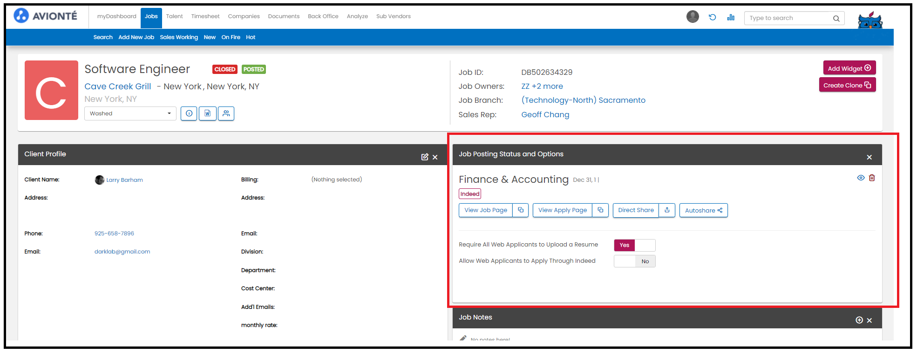The height and width of the screenshot is (353, 917).
Task: Open the Timesheet tab
Action: 205,16
